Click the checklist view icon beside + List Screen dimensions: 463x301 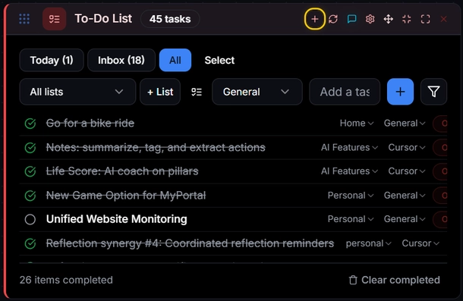point(197,92)
